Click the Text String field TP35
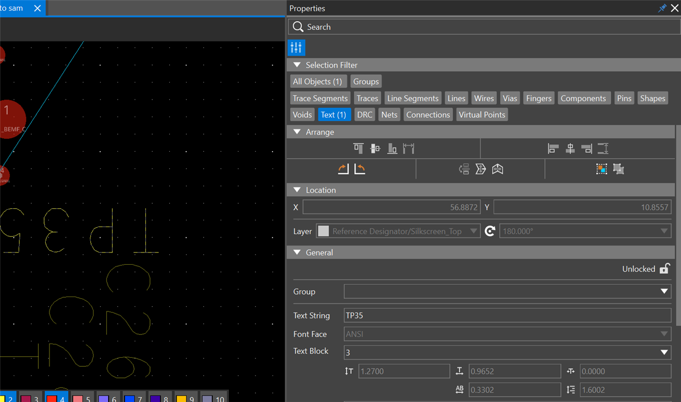The width and height of the screenshot is (681, 402). [x=508, y=315]
